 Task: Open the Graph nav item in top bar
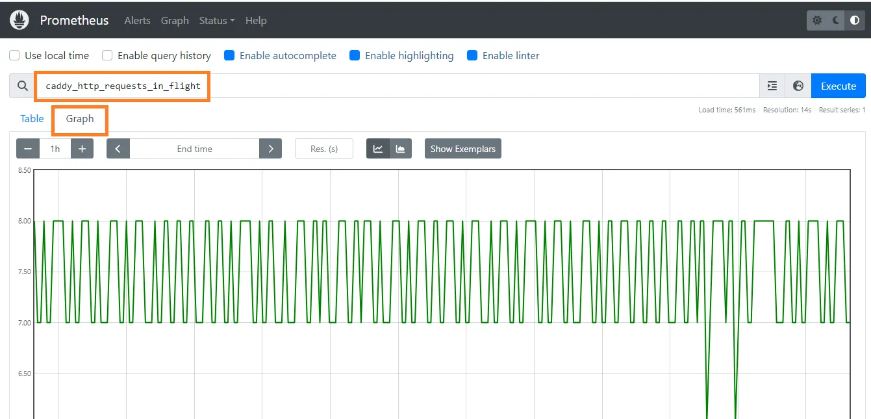click(x=175, y=20)
